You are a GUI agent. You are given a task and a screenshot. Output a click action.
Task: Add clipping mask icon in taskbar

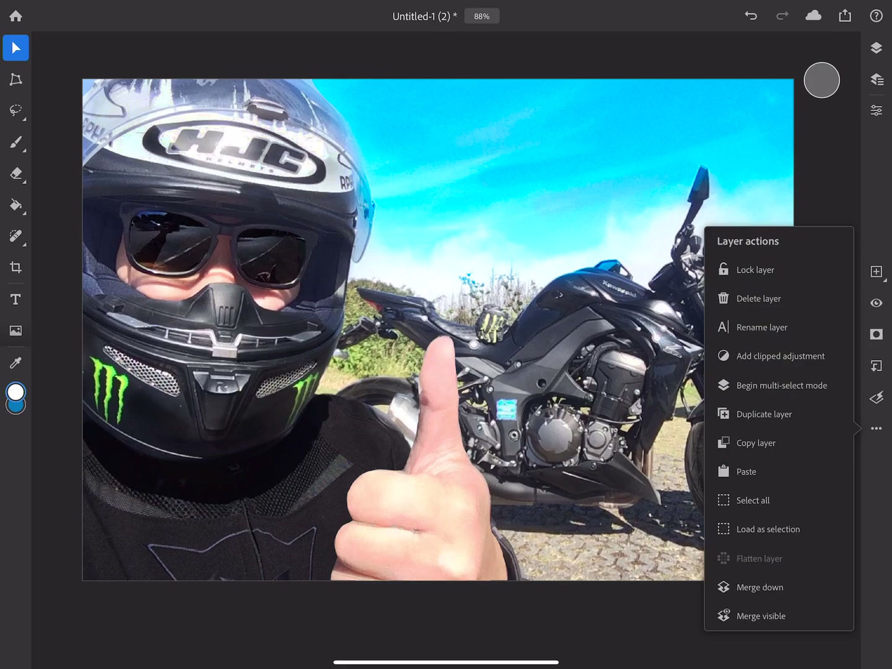[876, 366]
